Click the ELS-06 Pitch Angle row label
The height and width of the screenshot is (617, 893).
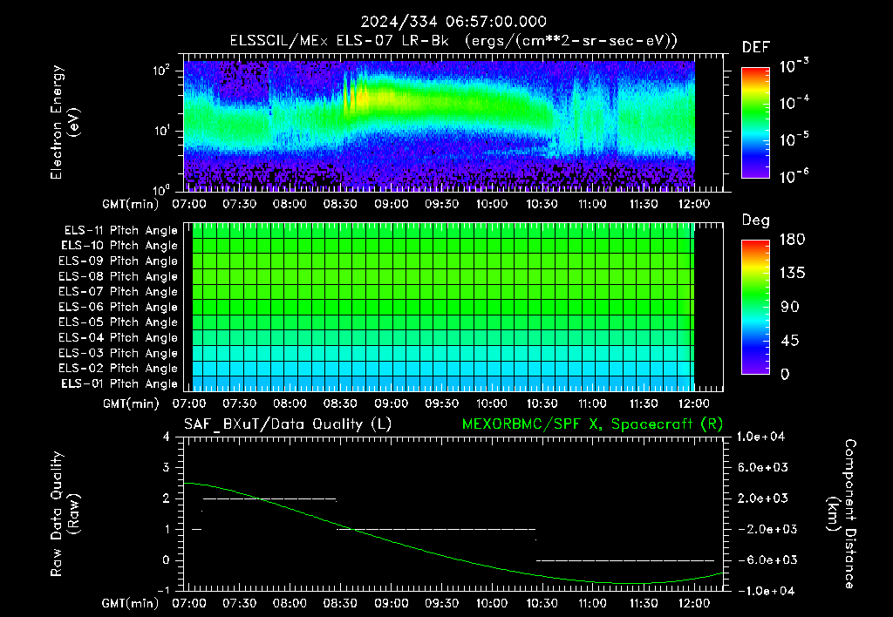(x=119, y=307)
